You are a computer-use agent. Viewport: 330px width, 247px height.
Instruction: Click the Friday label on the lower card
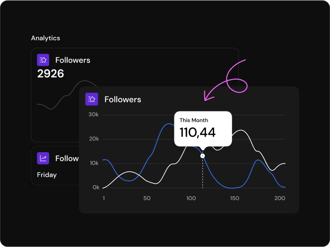point(47,175)
